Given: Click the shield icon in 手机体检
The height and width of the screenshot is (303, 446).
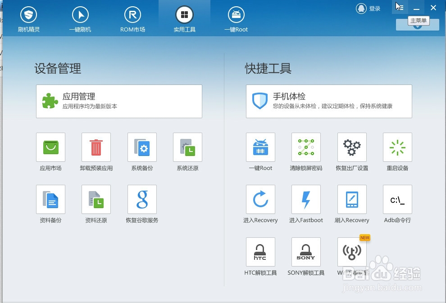Looking at the screenshot, I should tap(259, 101).
